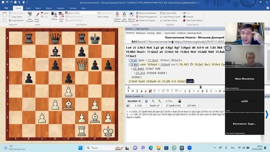270x152 pixels.
Task: Click the New Game icon
Action: pyautogui.click(x=30, y=17)
